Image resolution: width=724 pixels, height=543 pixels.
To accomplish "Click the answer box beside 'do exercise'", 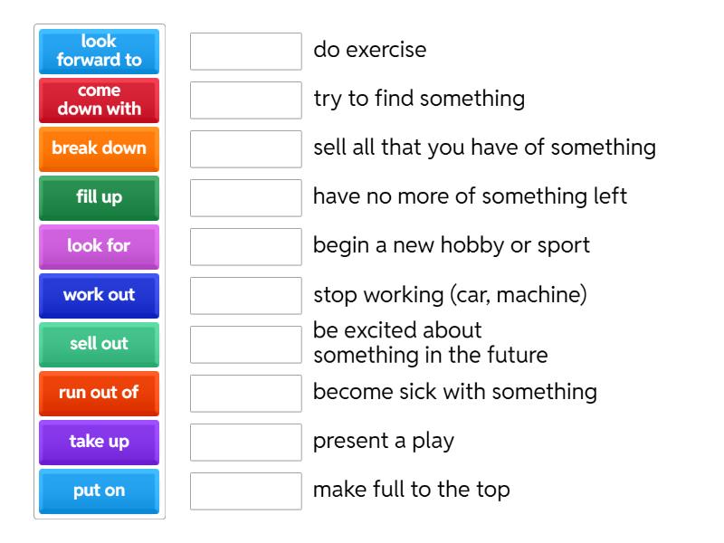I will point(246,51).
